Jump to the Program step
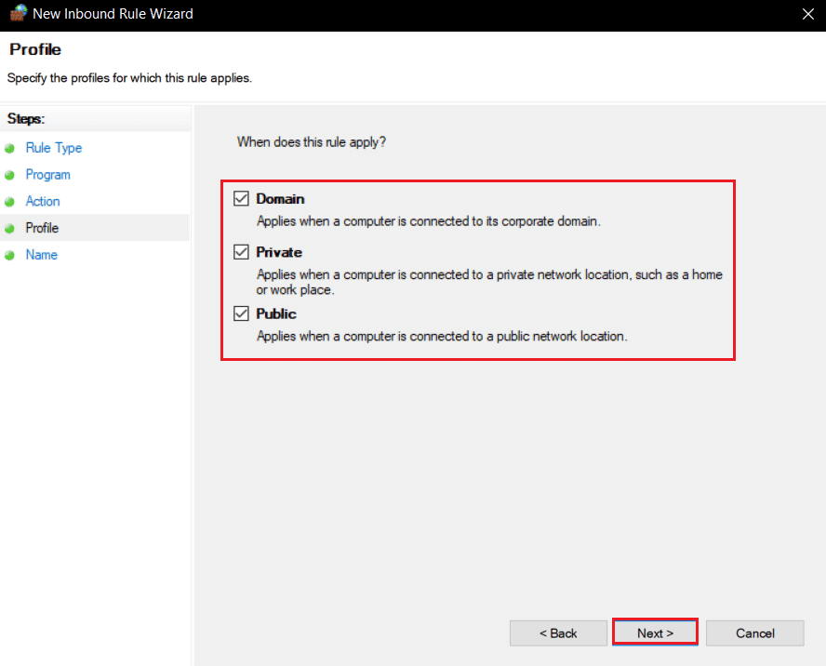 tap(48, 175)
